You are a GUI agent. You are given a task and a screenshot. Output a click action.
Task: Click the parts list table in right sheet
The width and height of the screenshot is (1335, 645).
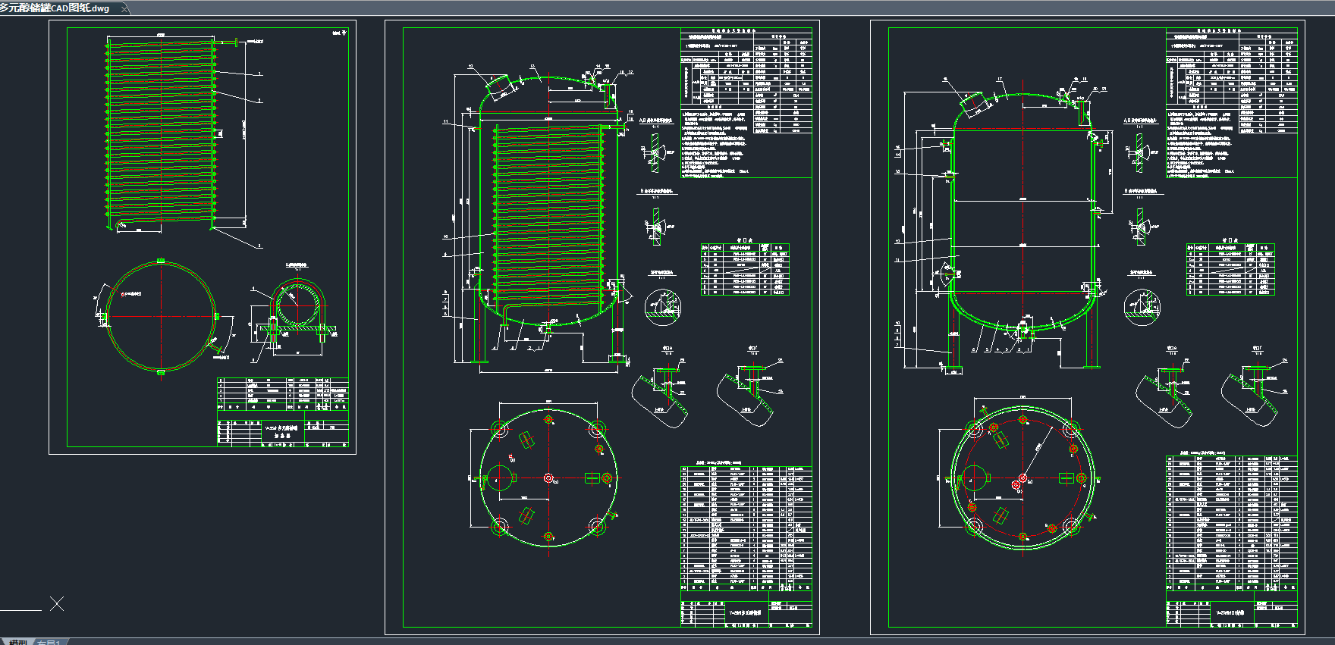click(x=1232, y=523)
